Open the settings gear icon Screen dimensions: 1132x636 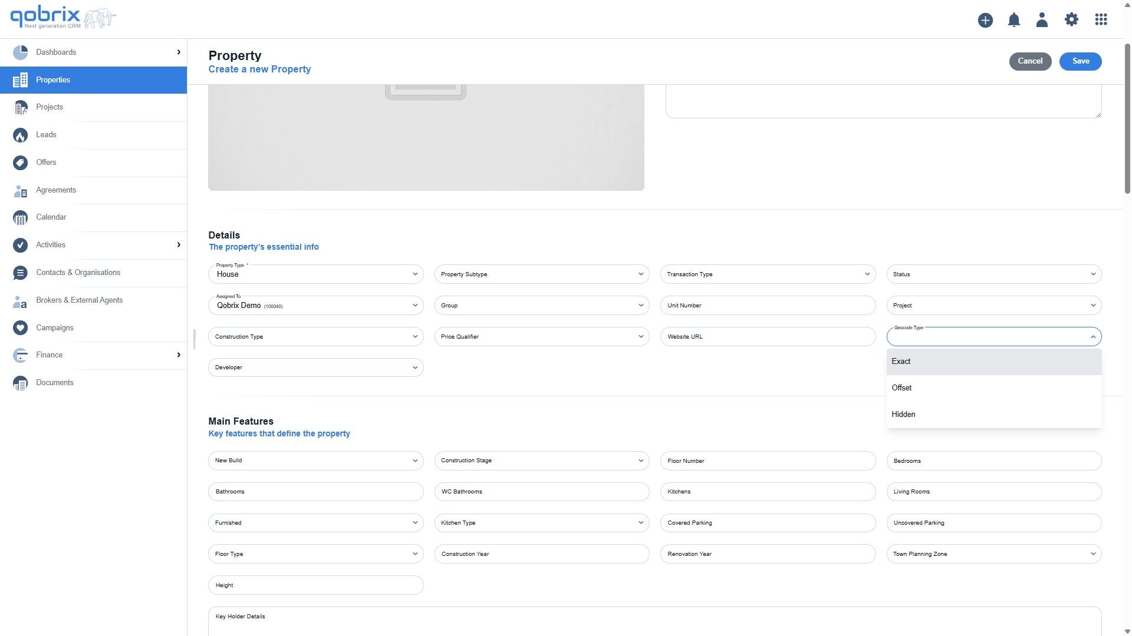coord(1072,19)
